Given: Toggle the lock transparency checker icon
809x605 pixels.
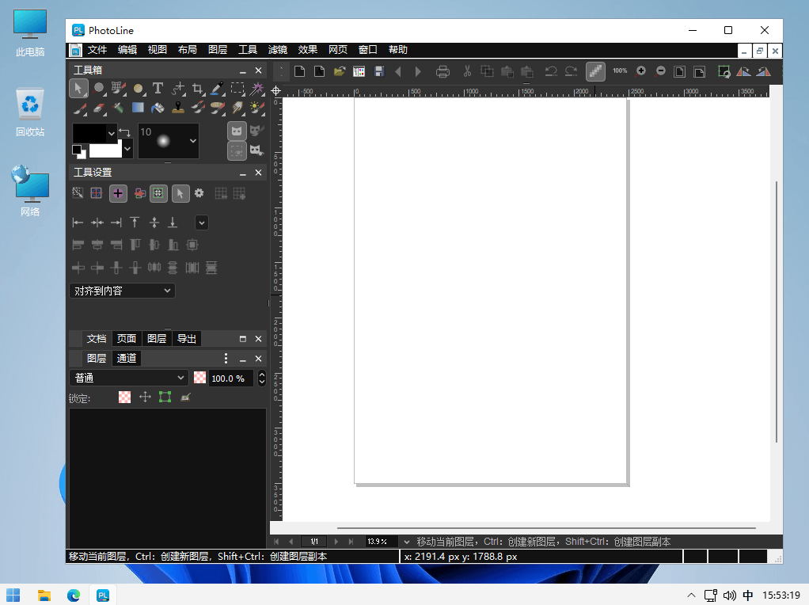Looking at the screenshot, I should coord(124,397).
